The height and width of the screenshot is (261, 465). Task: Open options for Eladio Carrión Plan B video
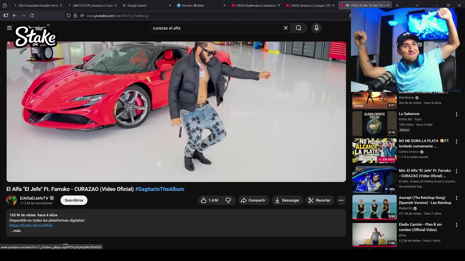tap(456, 225)
